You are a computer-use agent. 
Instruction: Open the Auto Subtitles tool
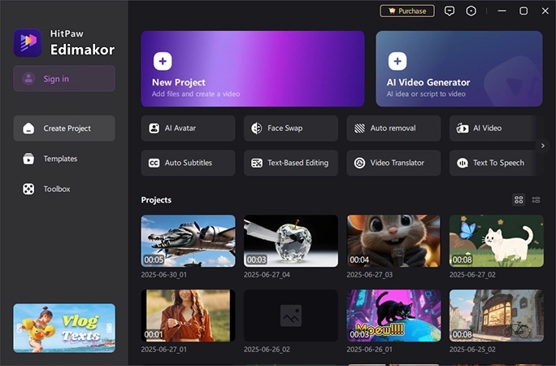188,163
